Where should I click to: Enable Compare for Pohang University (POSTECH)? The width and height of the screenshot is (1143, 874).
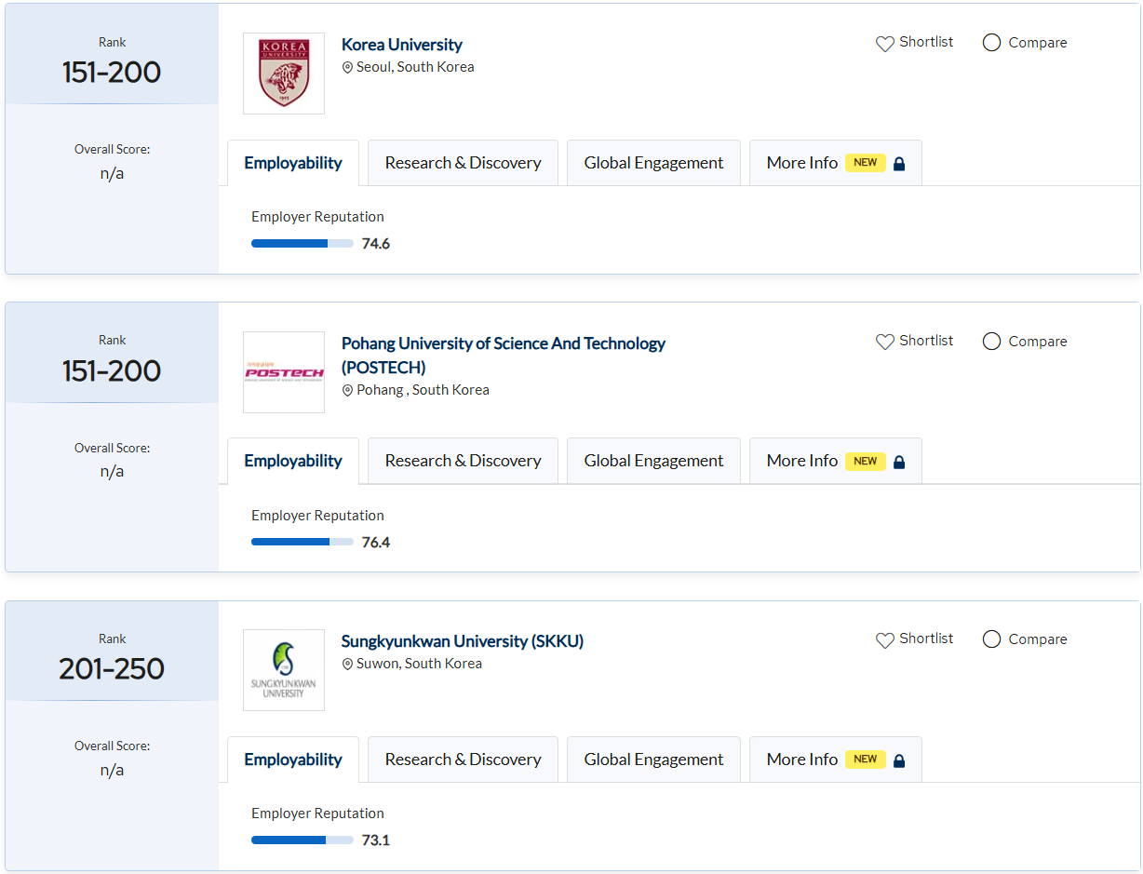pyautogui.click(x=991, y=342)
